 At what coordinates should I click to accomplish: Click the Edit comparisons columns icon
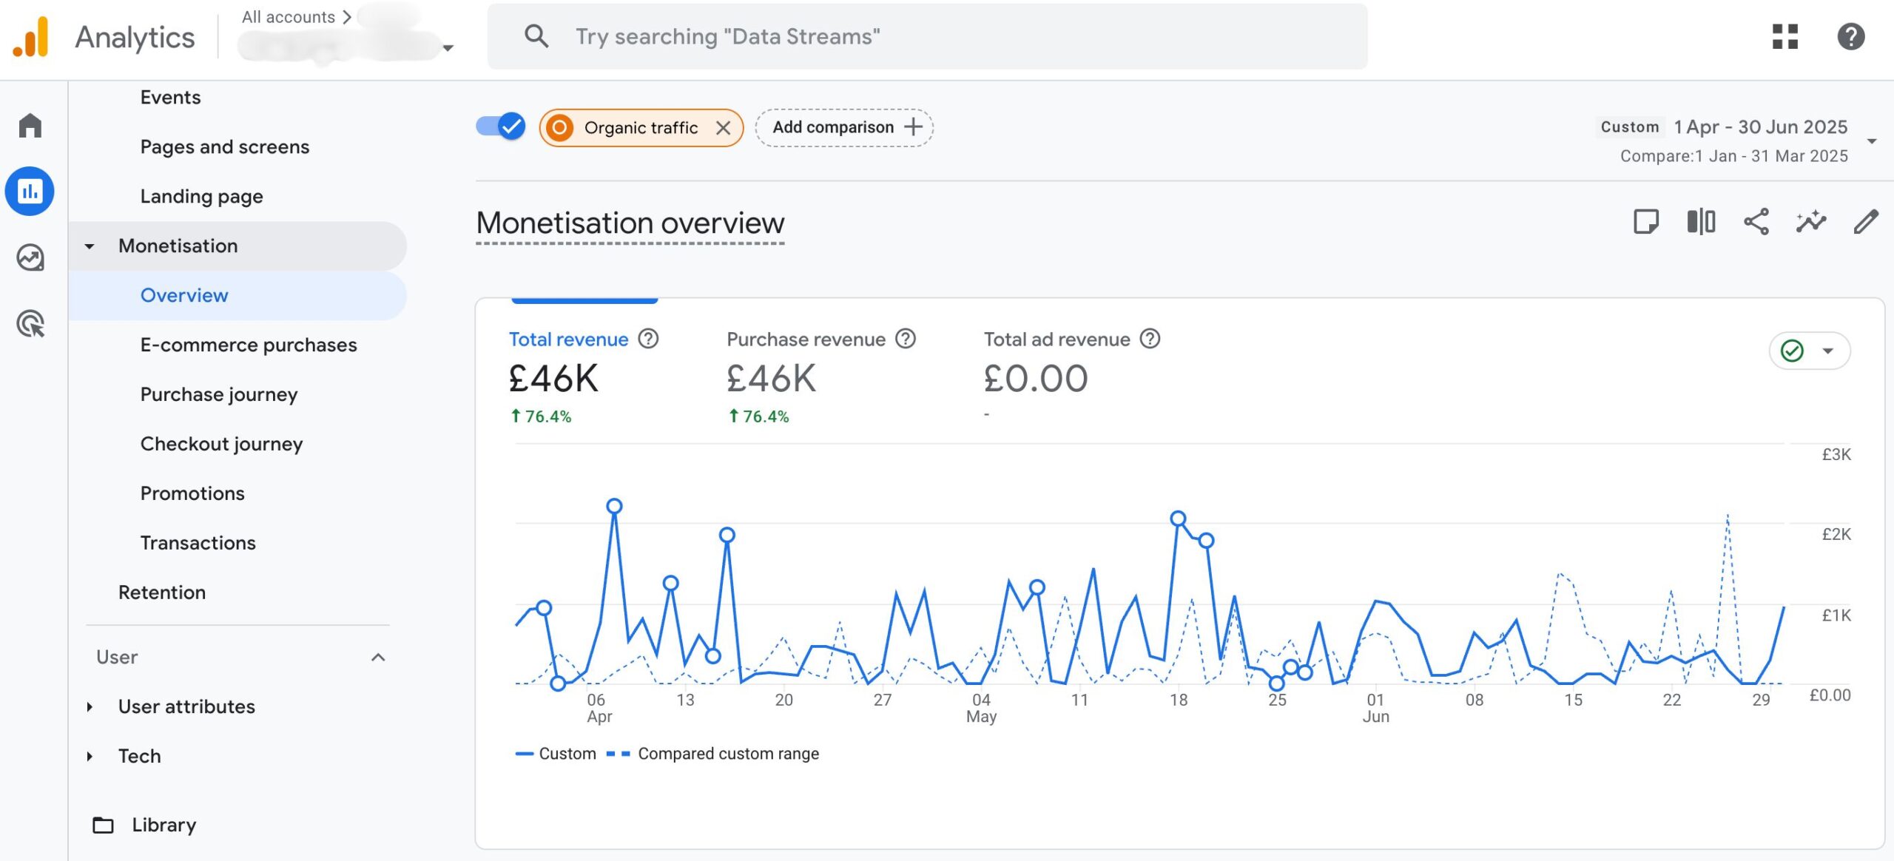point(1701,222)
